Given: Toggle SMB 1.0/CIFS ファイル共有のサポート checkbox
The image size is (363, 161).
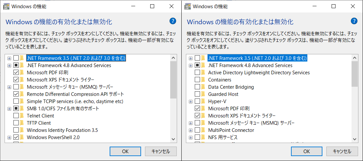Looking at the screenshot, I should click(x=16, y=109).
